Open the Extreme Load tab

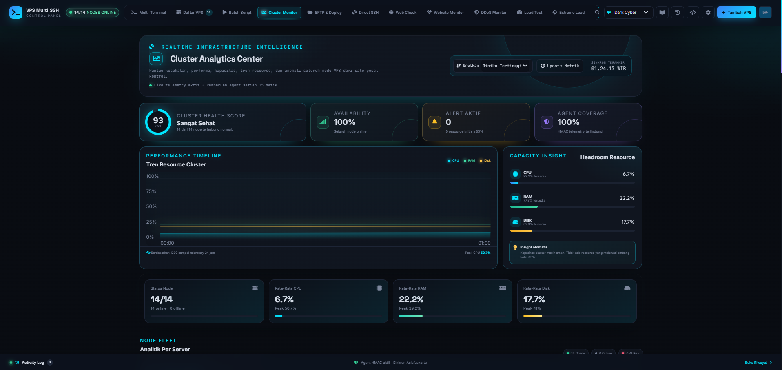pos(568,13)
